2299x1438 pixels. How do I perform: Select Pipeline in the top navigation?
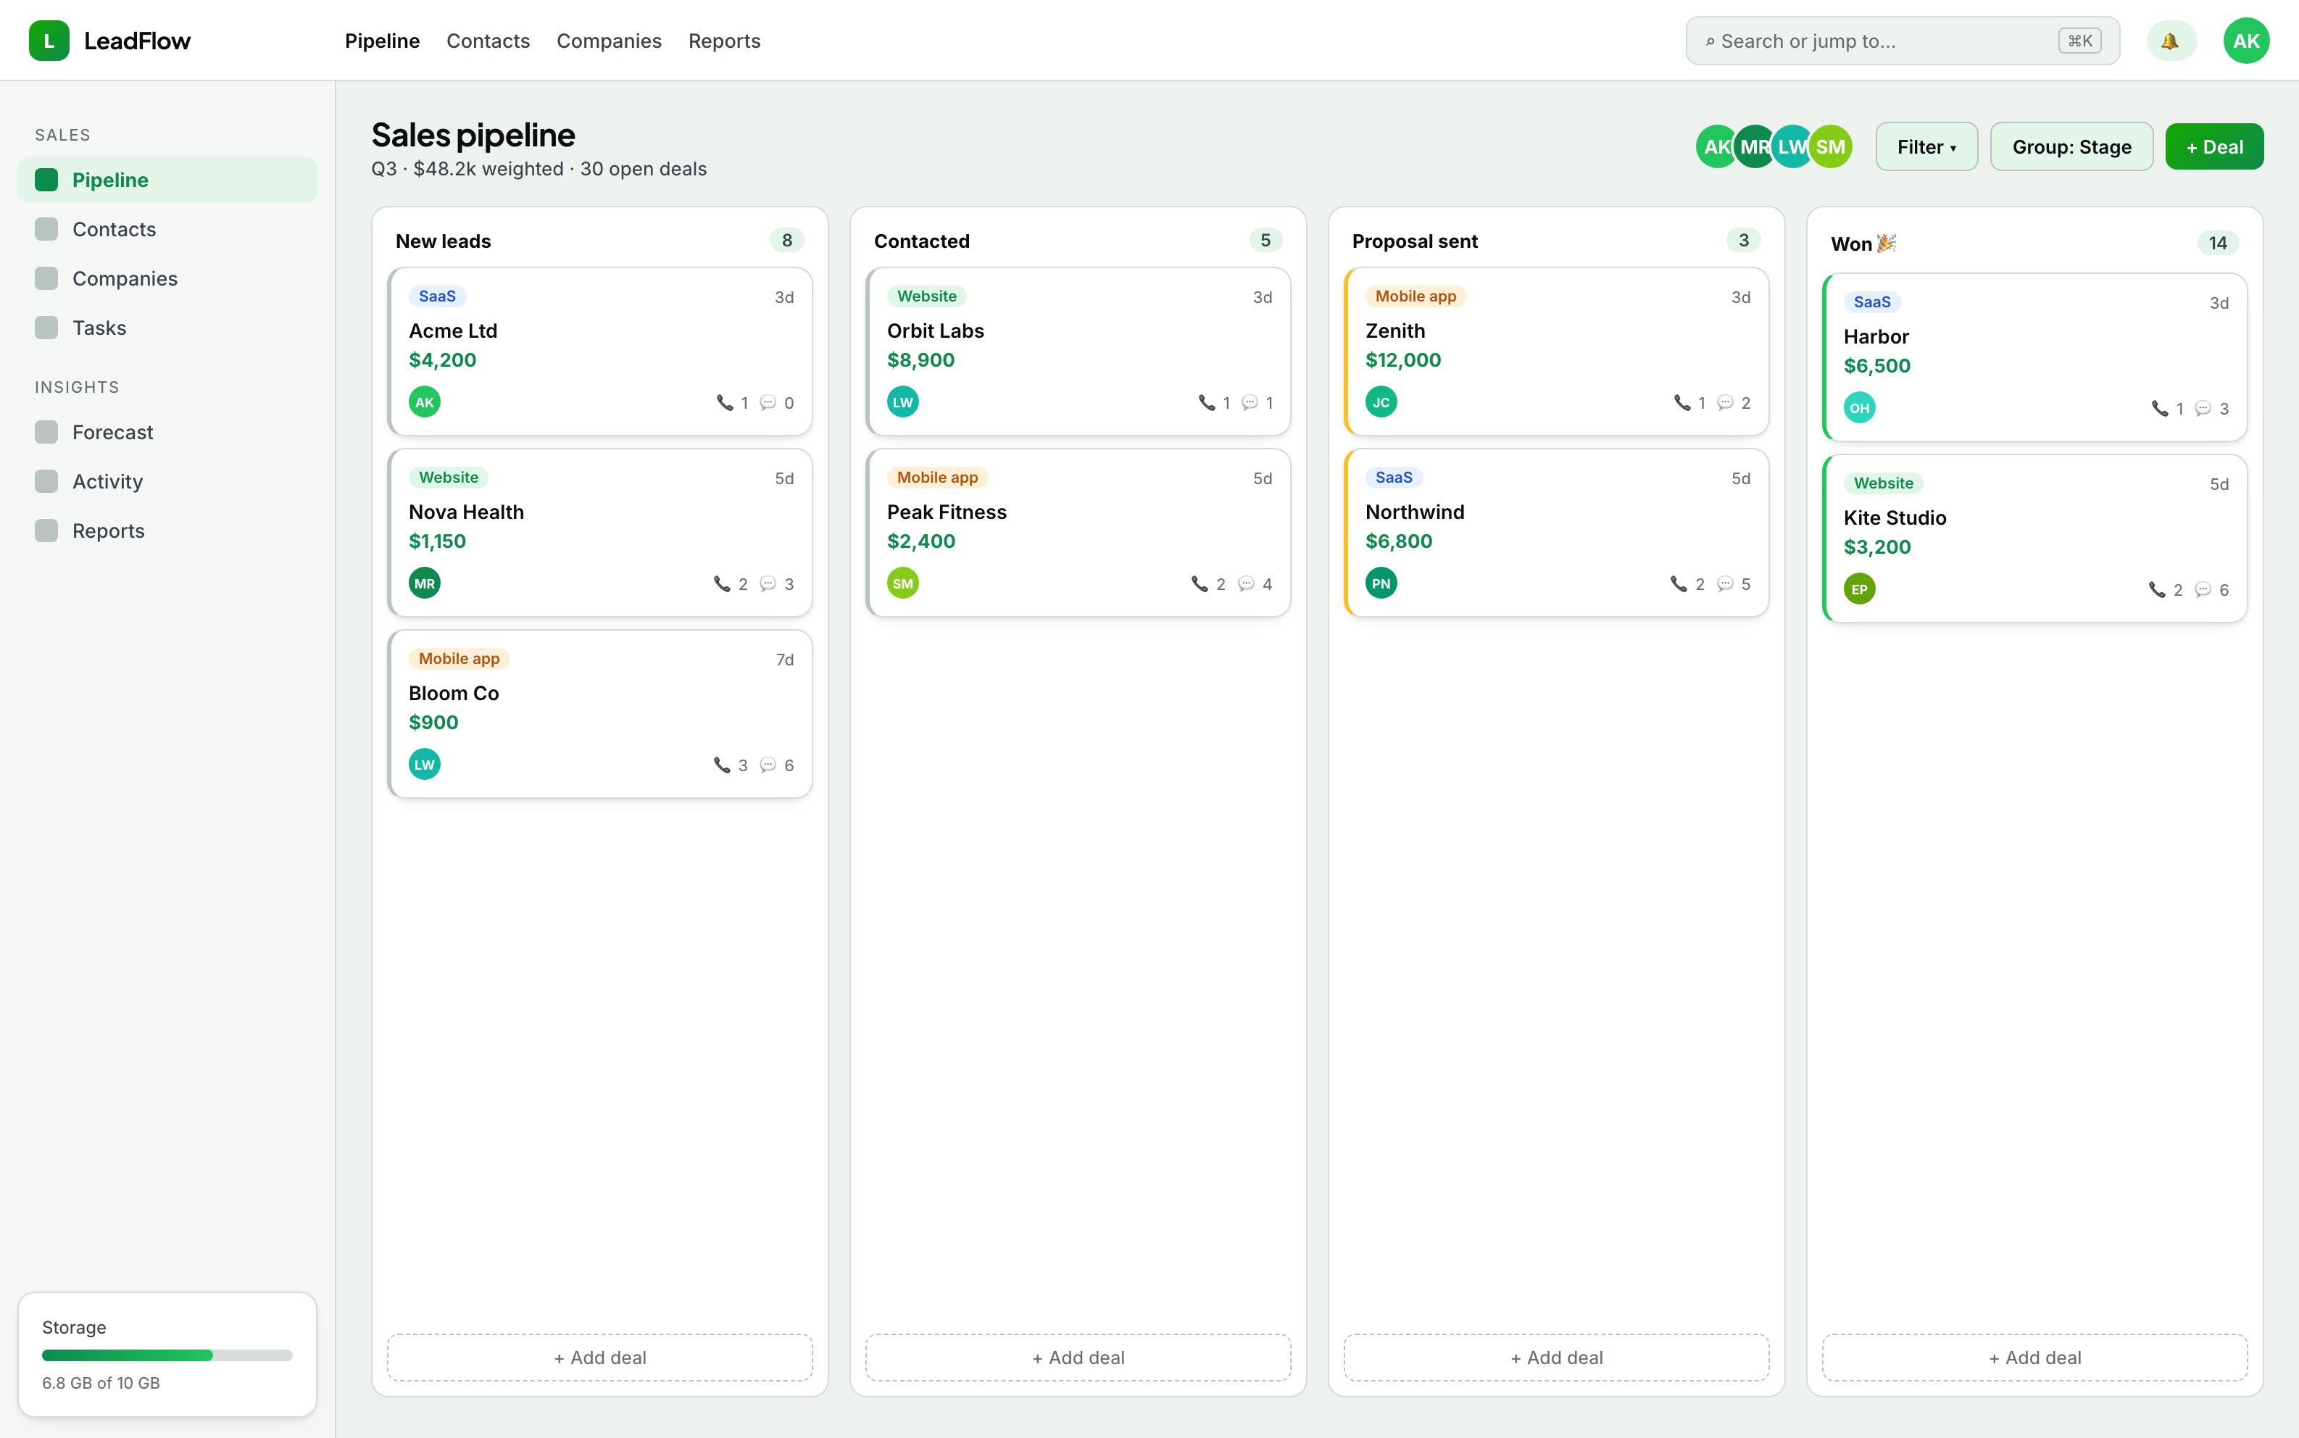coord(382,41)
